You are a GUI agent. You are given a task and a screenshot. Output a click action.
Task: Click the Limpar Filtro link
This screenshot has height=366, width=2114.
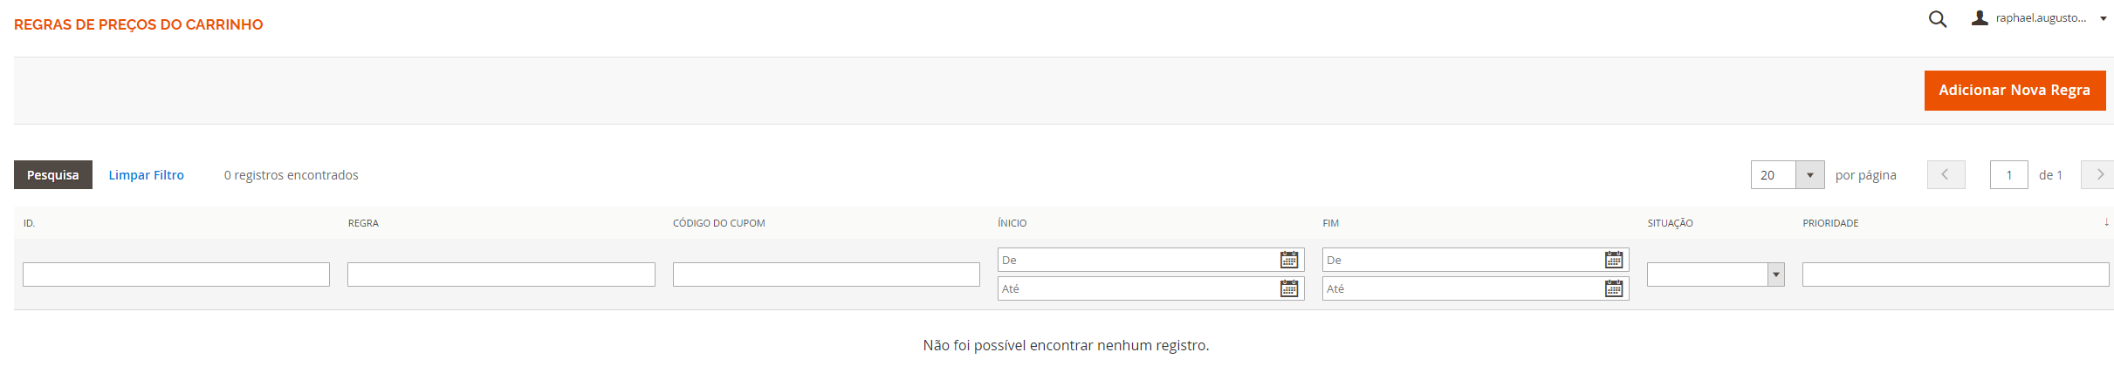146,175
